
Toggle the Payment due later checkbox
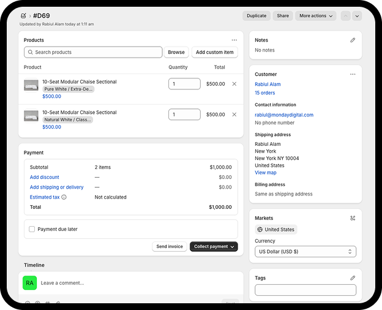(x=32, y=229)
